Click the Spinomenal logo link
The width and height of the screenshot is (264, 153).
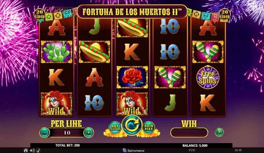[x=133, y=150]
